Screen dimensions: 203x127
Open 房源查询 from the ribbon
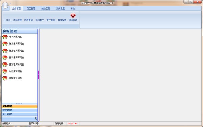pyautogui.click(x=28, y=20)
